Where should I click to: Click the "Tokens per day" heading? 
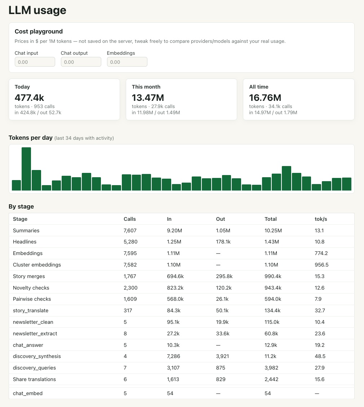[x=31, y=138]
